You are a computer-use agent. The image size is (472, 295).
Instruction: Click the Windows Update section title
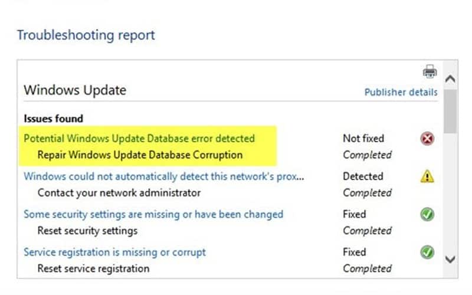pos(75,90)
